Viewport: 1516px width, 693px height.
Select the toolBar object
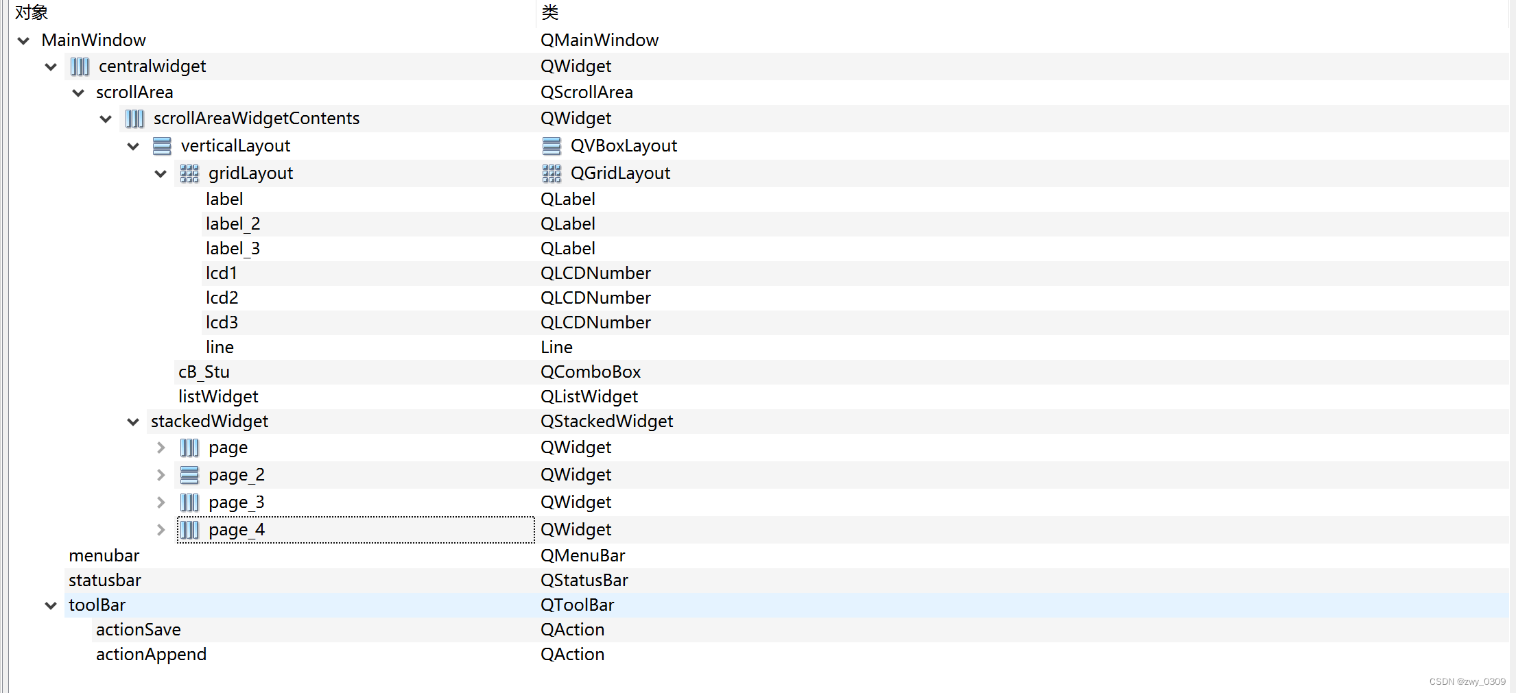[97, 605]
